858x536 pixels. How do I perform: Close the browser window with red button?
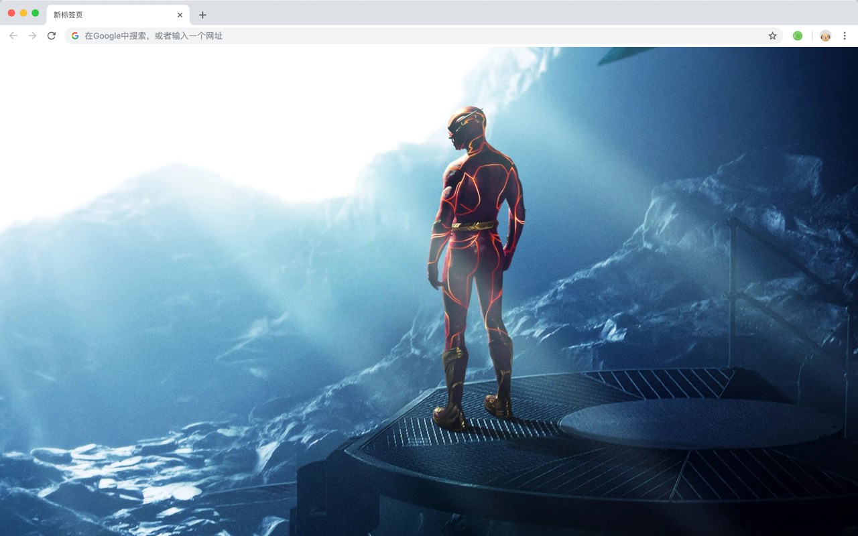[11, 13]
